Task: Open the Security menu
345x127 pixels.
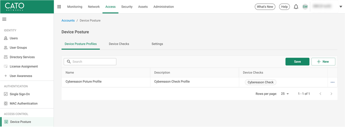Action: coord(127,7)
